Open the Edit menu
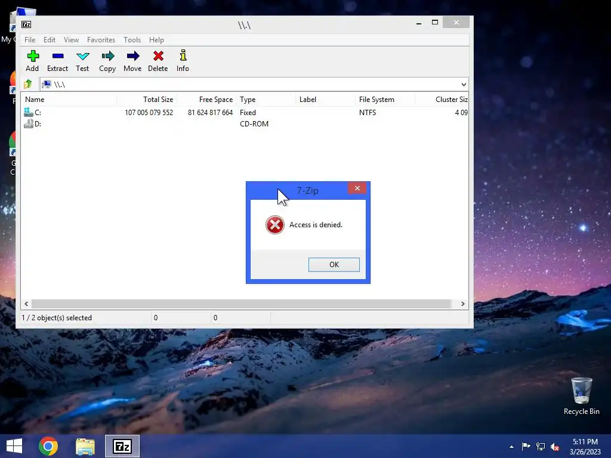This screenshot has width=611, height=458. 49,40
